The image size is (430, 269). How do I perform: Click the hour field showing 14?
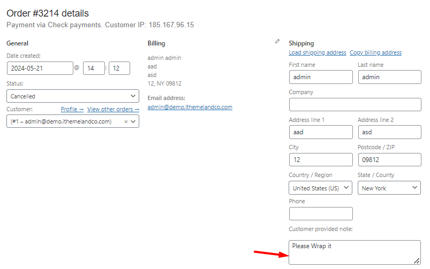point(94,68)
